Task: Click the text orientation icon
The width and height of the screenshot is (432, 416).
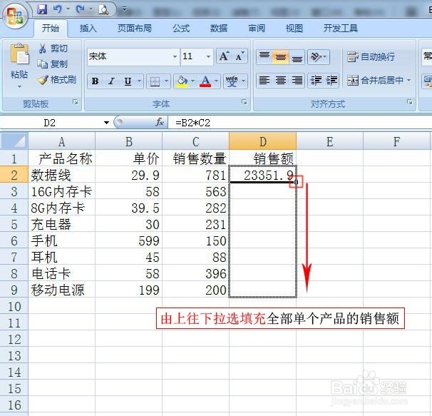Action: pyautogui.click(x=316, y=57)
